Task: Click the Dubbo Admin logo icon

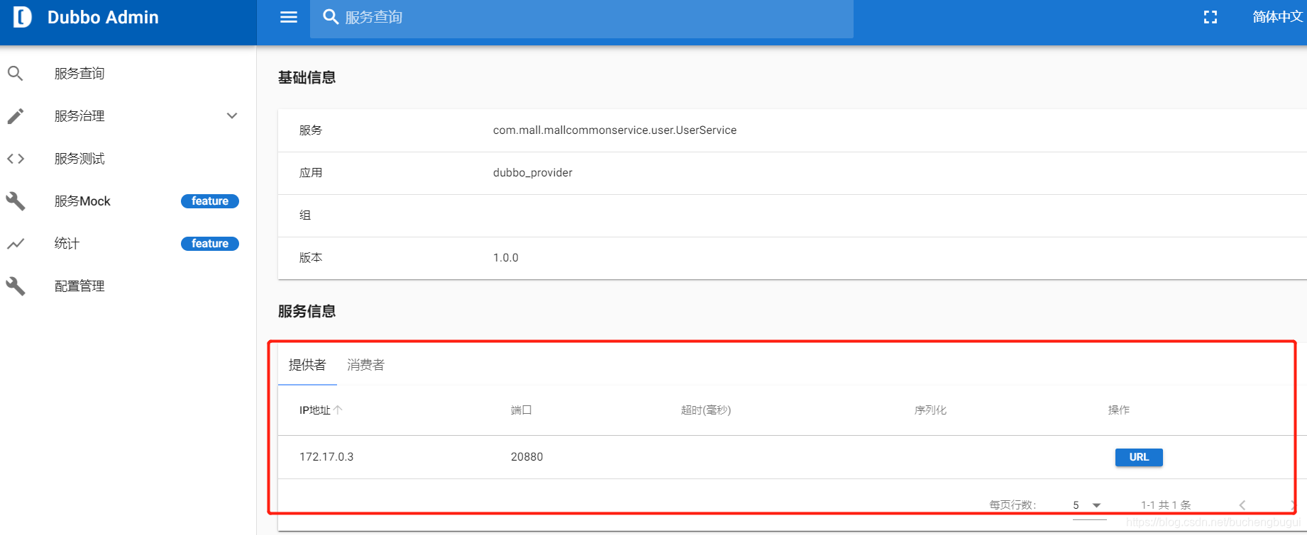Action: point(22,17)
